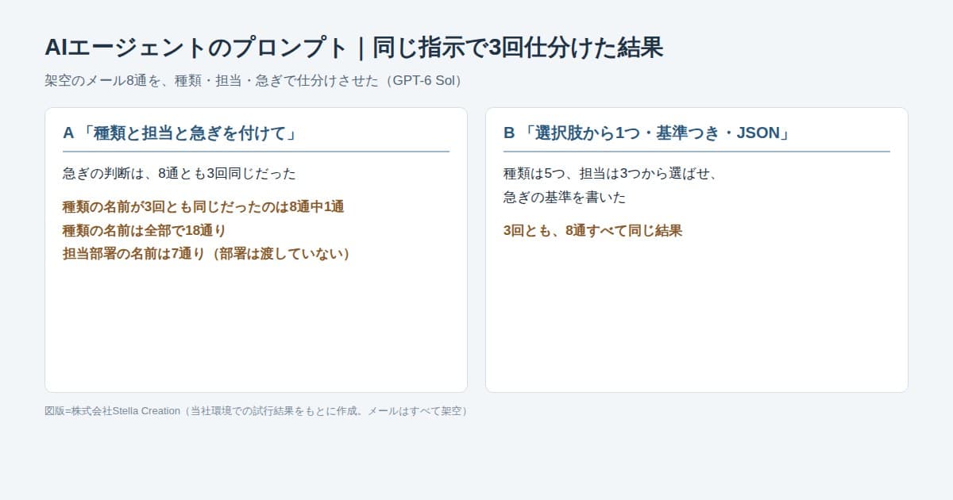The image size is (953, 500).
Task: Click the line "急ぎの基準を書いた"
Action: tap(565, 198)
